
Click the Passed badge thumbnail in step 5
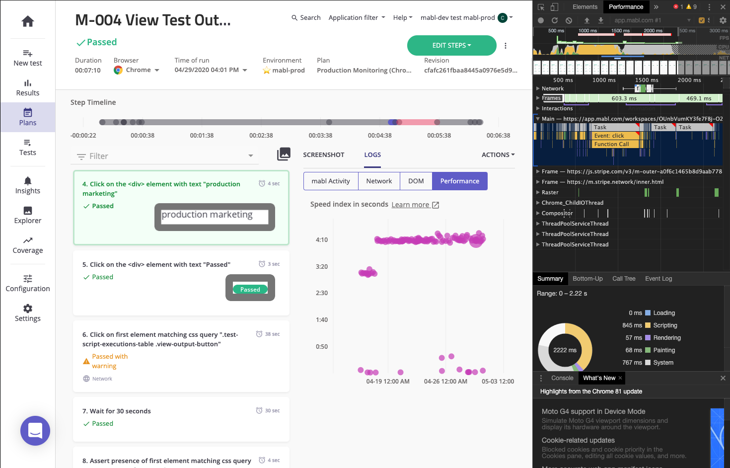coord(250,288)
